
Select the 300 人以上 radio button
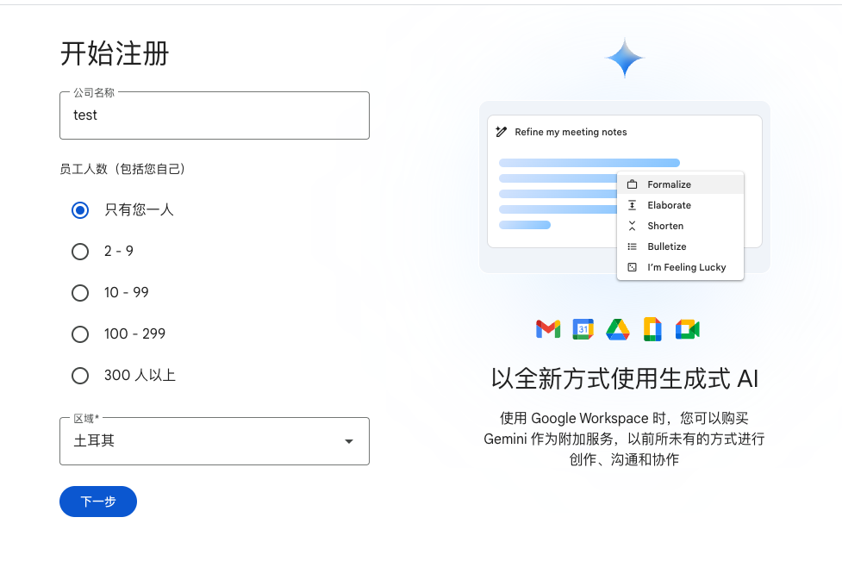(x=80, y=375)
